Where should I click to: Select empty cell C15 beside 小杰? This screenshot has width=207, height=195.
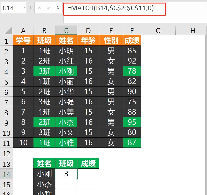click(x=66, y=184)
